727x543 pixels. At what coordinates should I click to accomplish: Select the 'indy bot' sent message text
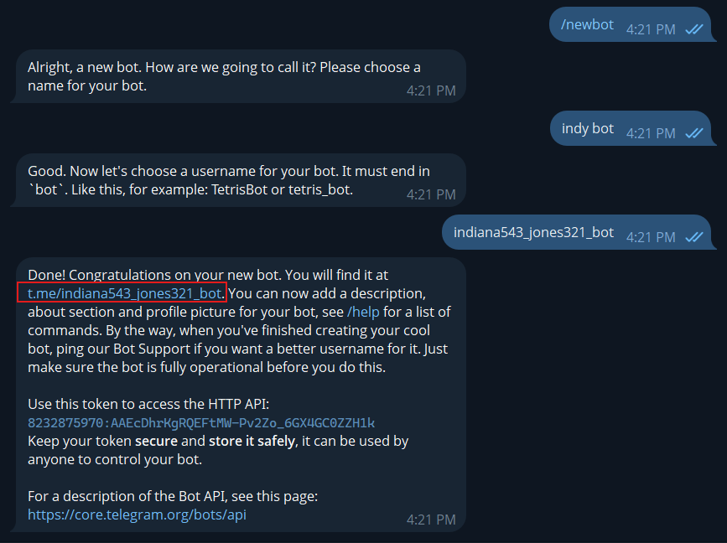(x=588, y=128)
